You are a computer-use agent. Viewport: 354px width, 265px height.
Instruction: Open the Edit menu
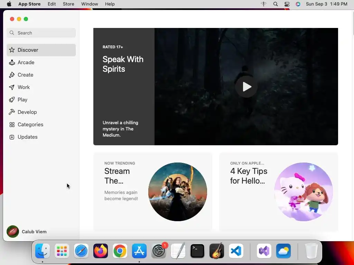click(52, 4)
